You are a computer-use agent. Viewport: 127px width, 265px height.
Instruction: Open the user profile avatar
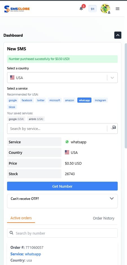[105, 9]
